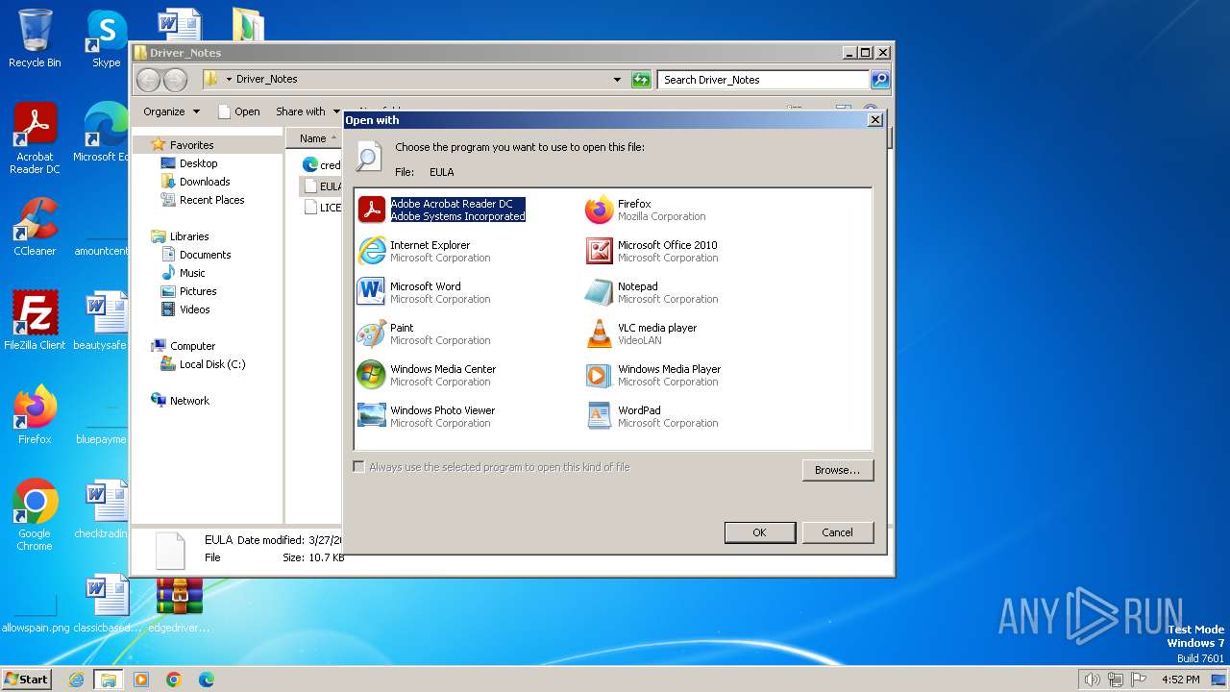
Task: Click the volume tray icon
Action: (1092, 680)
